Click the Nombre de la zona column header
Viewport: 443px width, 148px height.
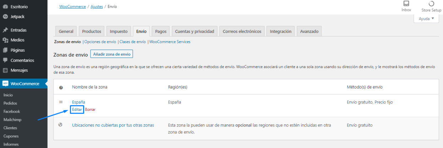pyautogui.click(x=90, y=87)
